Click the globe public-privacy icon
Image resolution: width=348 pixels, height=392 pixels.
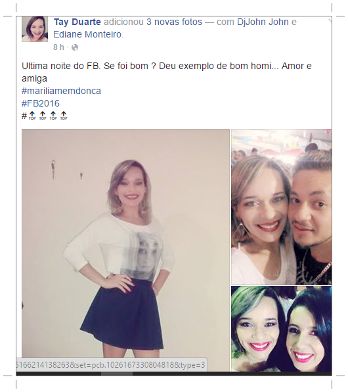click(x=75, y=47)
